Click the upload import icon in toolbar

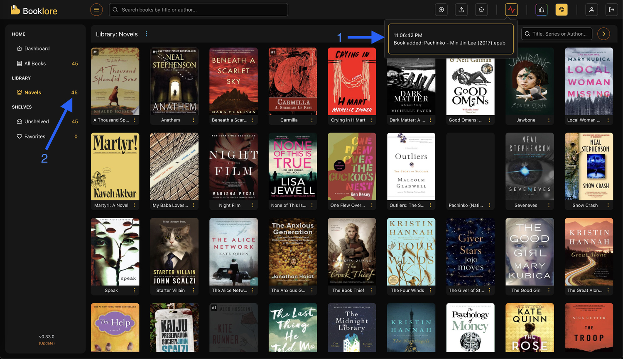point(461,9)
